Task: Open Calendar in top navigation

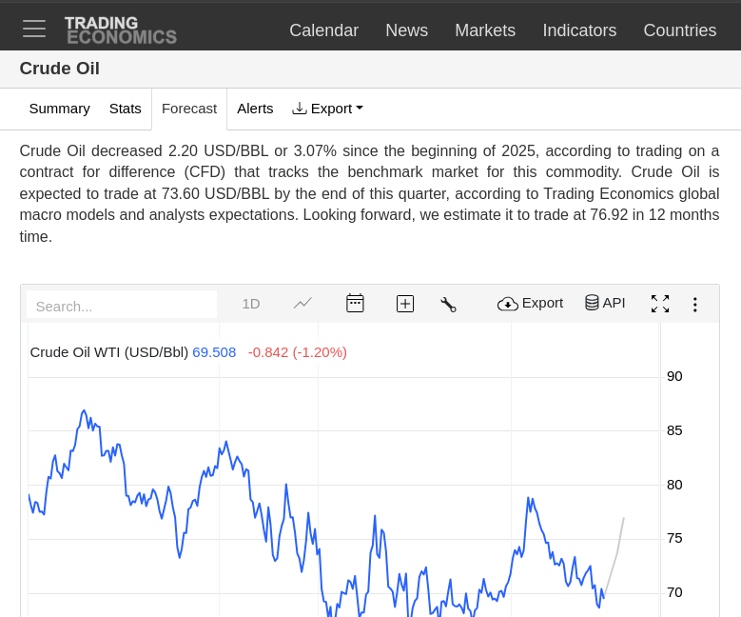Action: 323,30
